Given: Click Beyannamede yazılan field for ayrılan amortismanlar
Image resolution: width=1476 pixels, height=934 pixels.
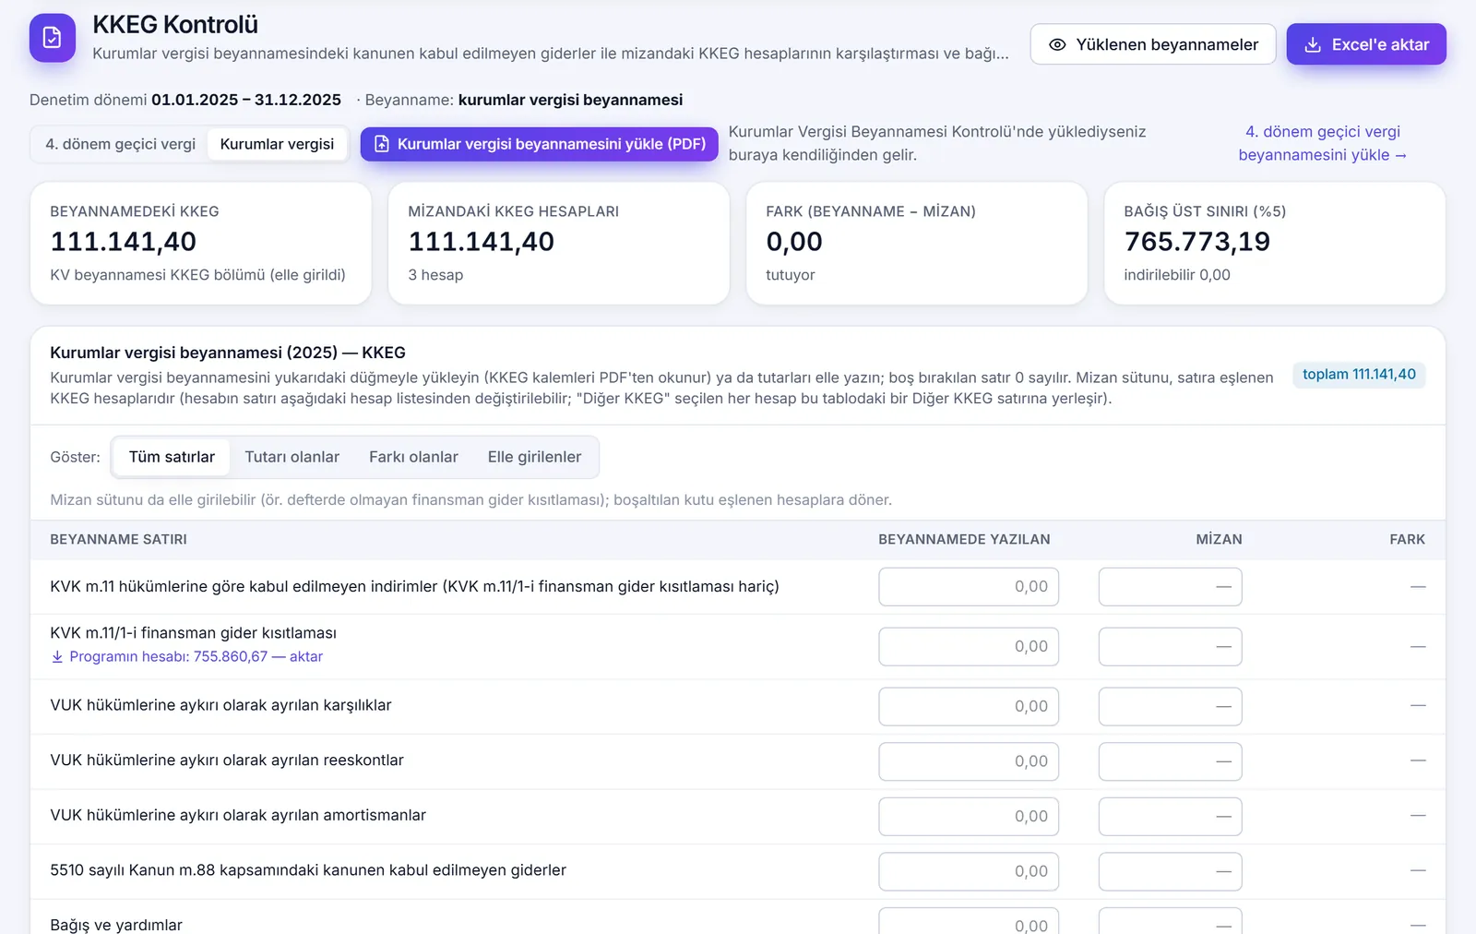Looking at the screenshot, I should click(969, 817).
